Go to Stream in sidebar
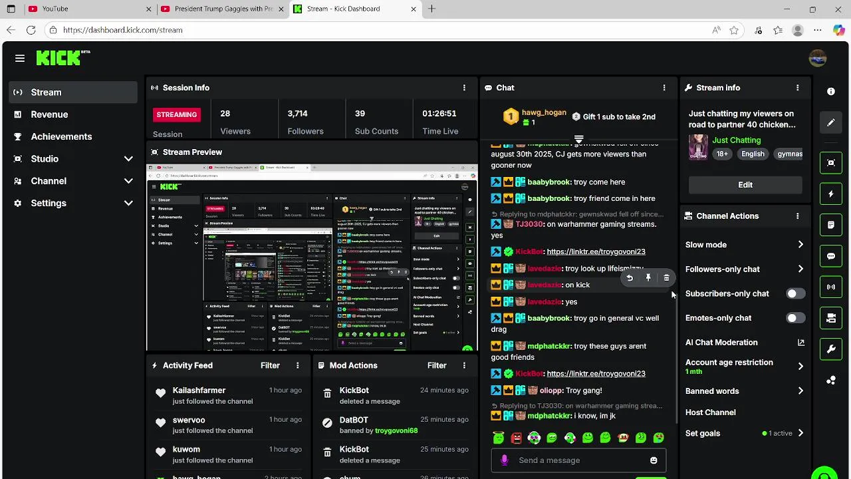 pos(73,92)
